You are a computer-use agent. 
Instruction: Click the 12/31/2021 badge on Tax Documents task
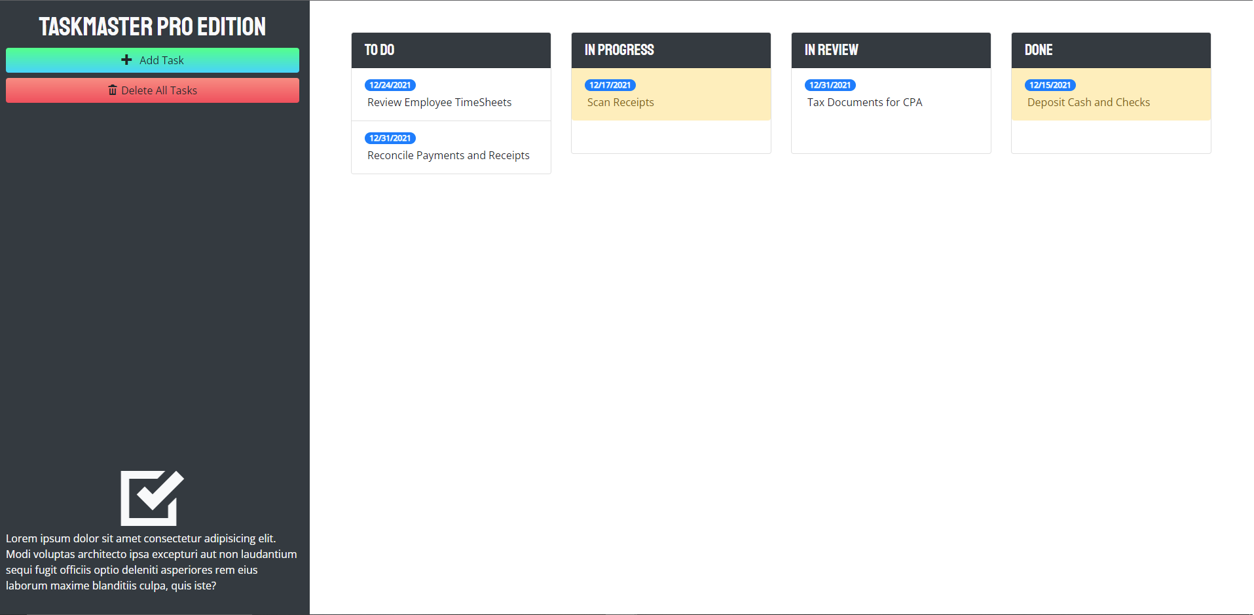(830, 84)
